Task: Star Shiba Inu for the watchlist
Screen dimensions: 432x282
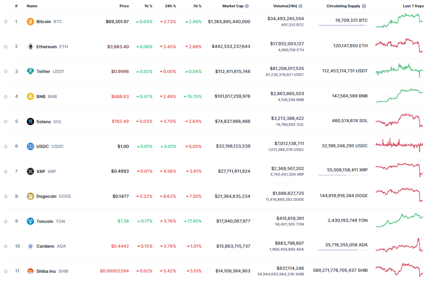Action: [x=6, y=271]
